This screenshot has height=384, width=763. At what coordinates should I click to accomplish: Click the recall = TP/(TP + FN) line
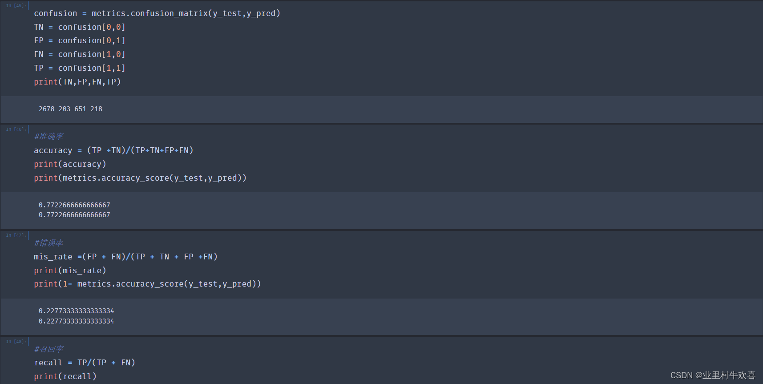[85, 363]
